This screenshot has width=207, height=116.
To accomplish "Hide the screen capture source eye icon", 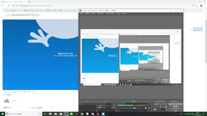I will (112, 108).
